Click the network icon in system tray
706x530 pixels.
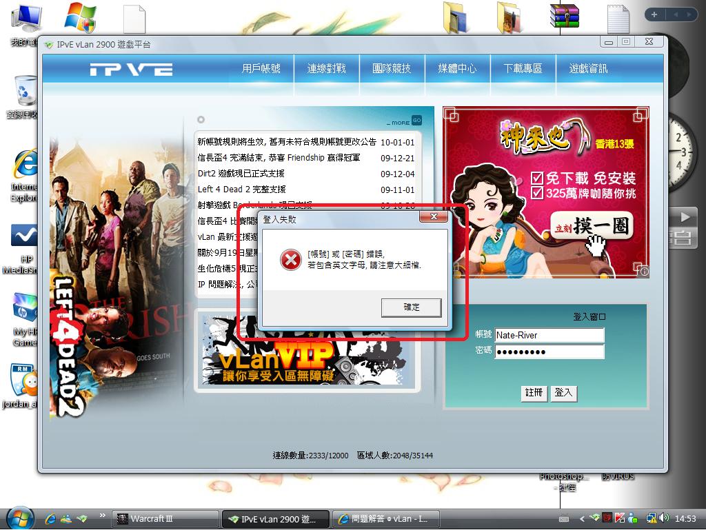(x=651, y=518)
